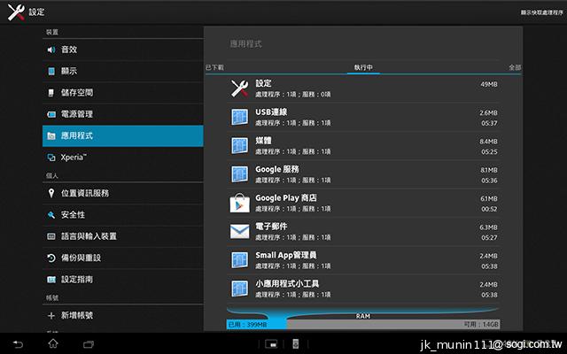
Task: Select 語言與輸入裝置 in settings list
Action: [123, 236]
